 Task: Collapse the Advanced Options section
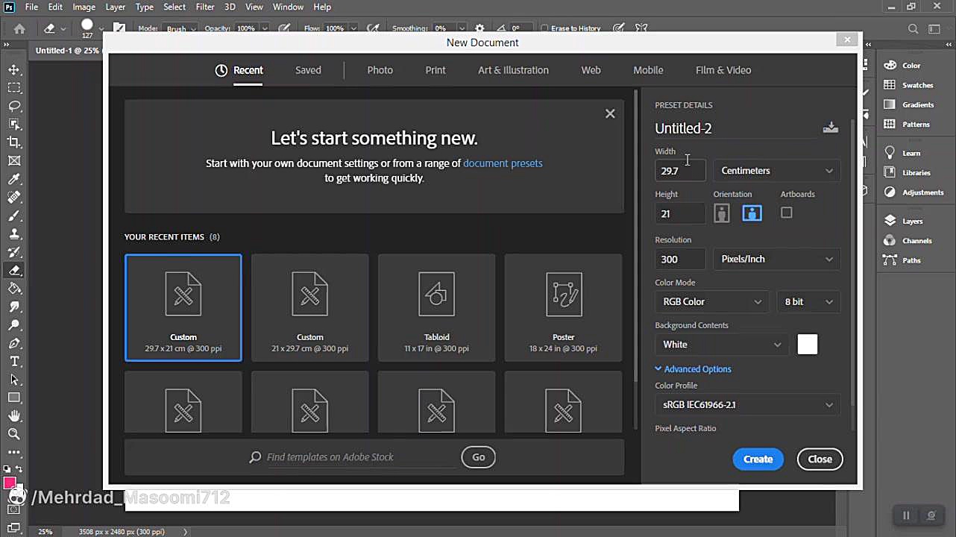(693, 369)
